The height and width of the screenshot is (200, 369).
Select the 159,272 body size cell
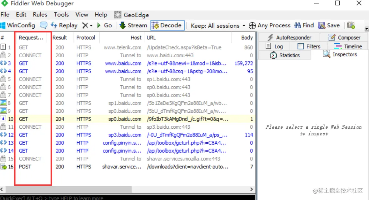[244, 63]
